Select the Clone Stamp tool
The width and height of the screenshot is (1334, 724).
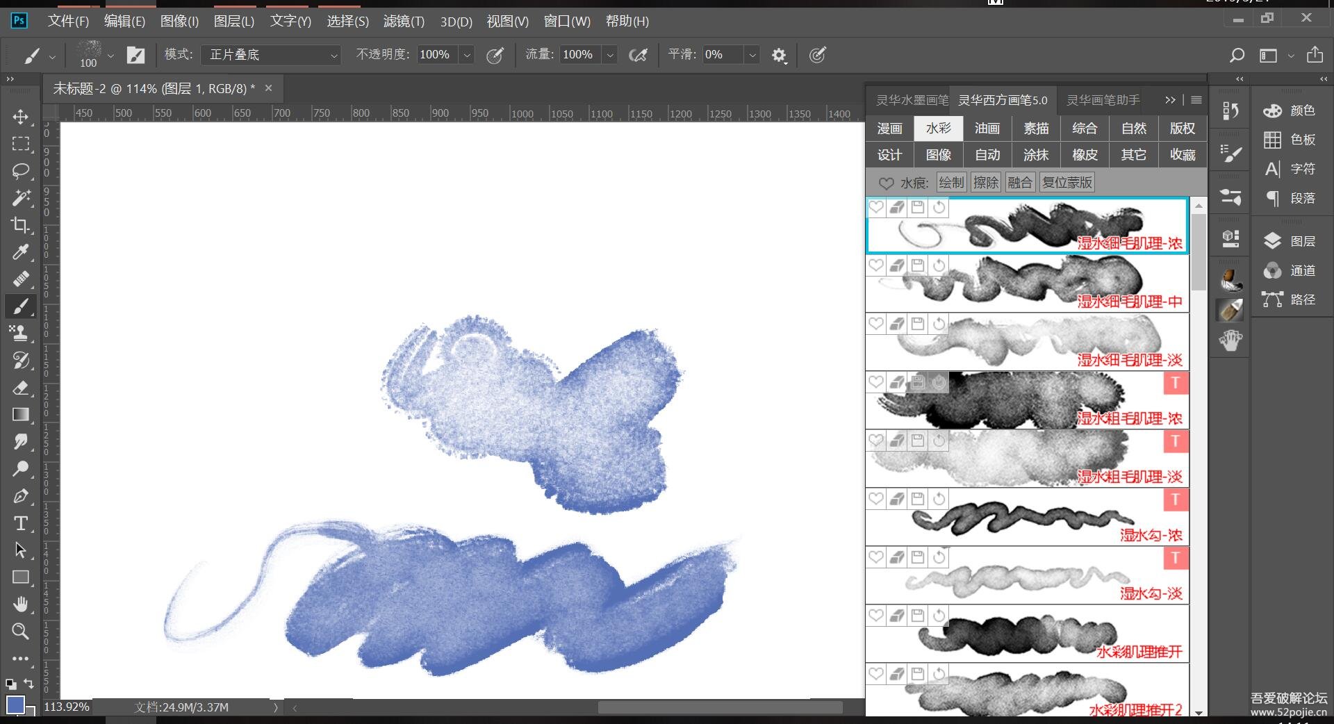click(21, 333)
